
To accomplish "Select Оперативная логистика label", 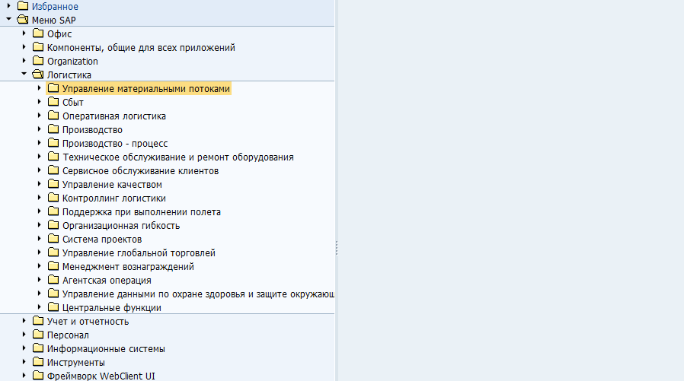I will coord(113,116).
